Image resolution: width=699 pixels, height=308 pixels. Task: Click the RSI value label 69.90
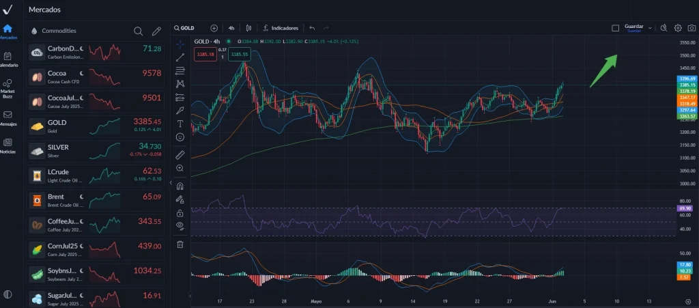684,208
